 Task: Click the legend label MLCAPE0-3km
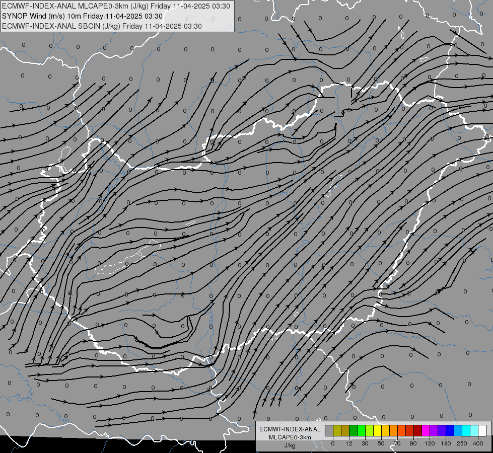(290, 437)
